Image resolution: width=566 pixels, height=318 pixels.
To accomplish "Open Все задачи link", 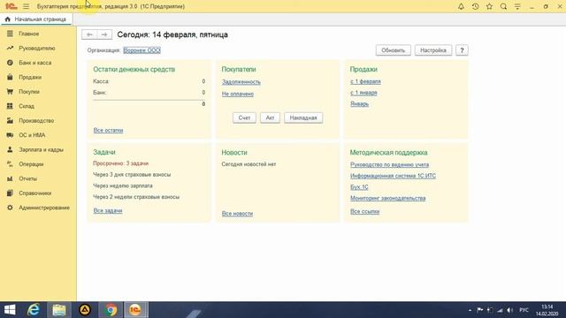I will pos(108,210).
